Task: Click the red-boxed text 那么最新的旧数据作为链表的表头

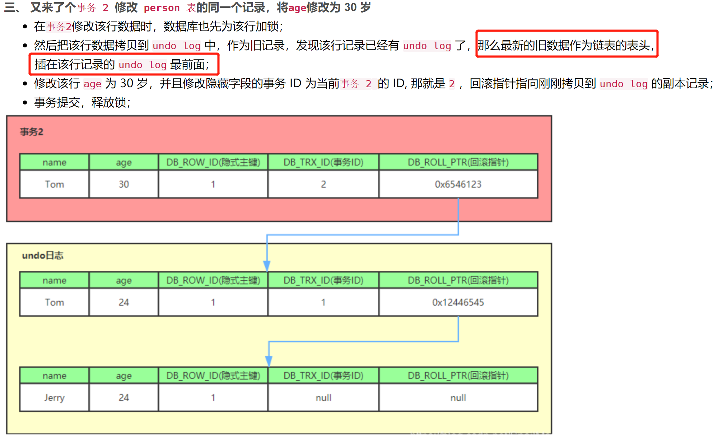Action: [566, 45]
